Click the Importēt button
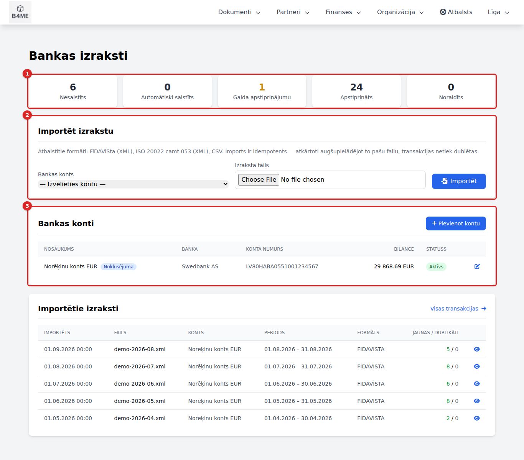Image resolution: width=524 pixels, height=460 pixels. tap(459, 181)
